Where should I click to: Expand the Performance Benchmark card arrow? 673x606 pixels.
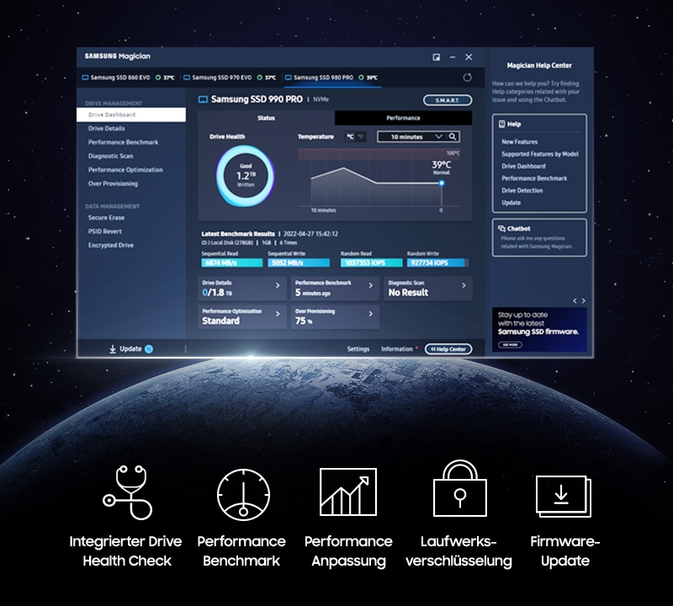(371, 285)
